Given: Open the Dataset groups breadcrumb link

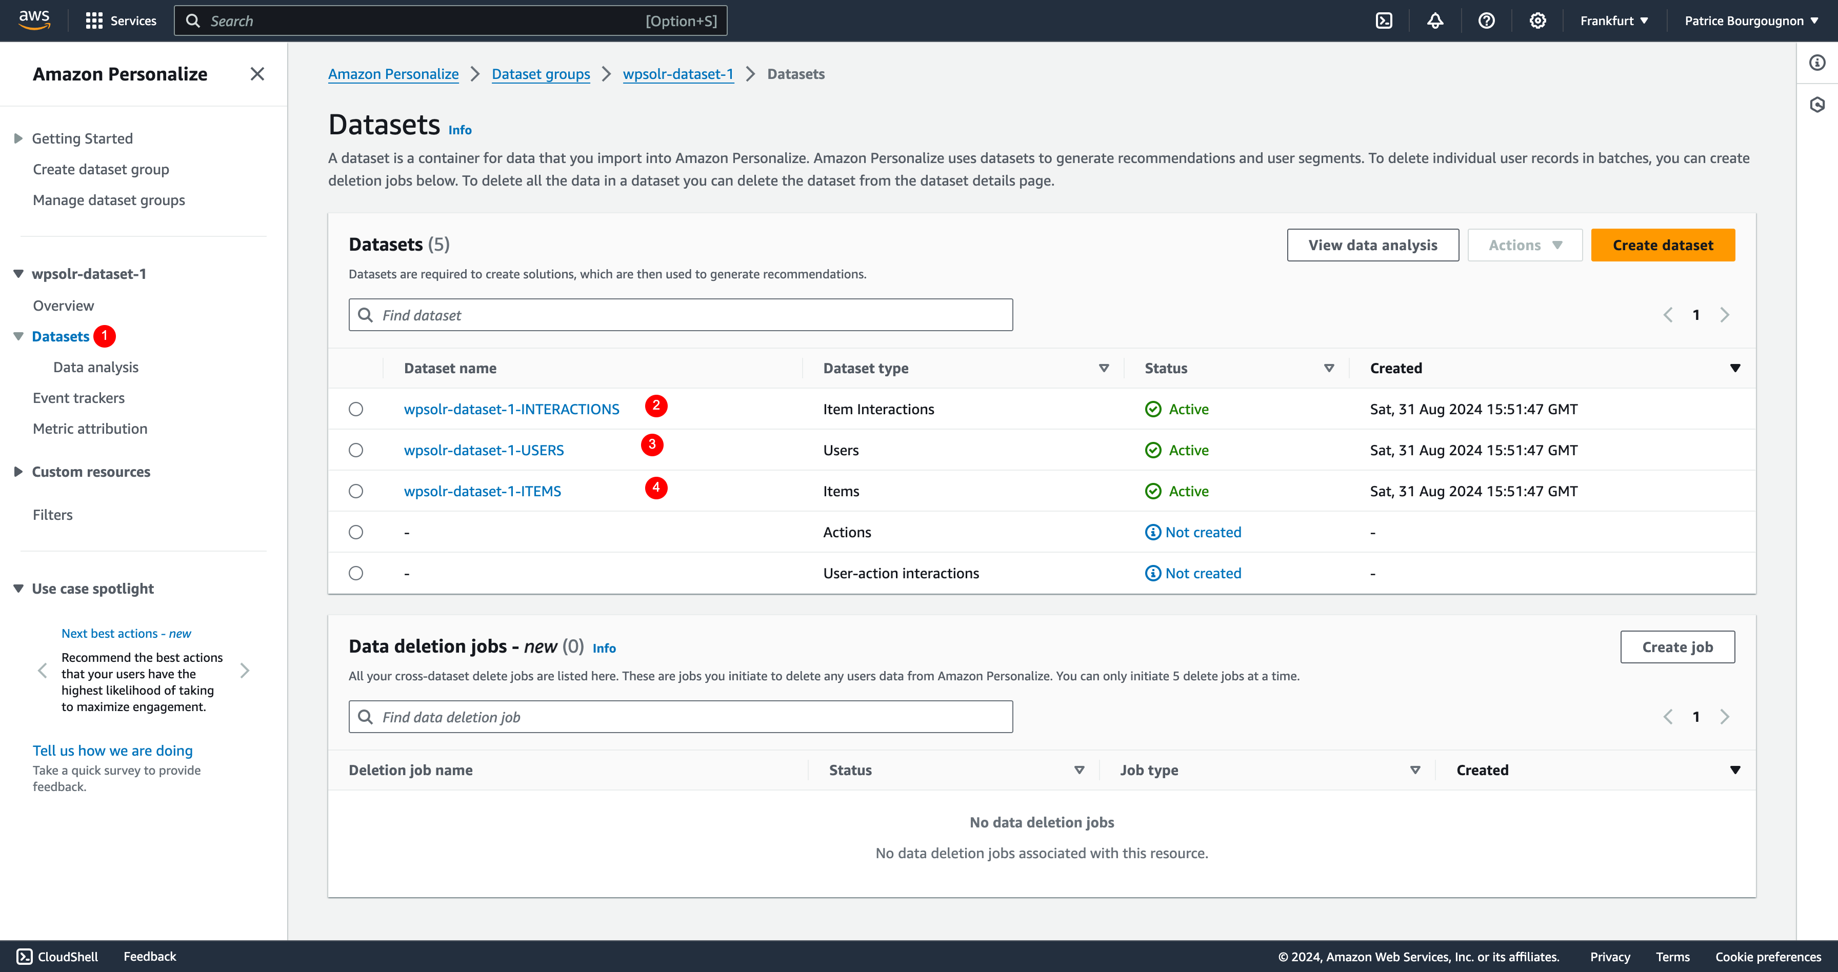Looking at the screenshot, I should tap(541, 74).
